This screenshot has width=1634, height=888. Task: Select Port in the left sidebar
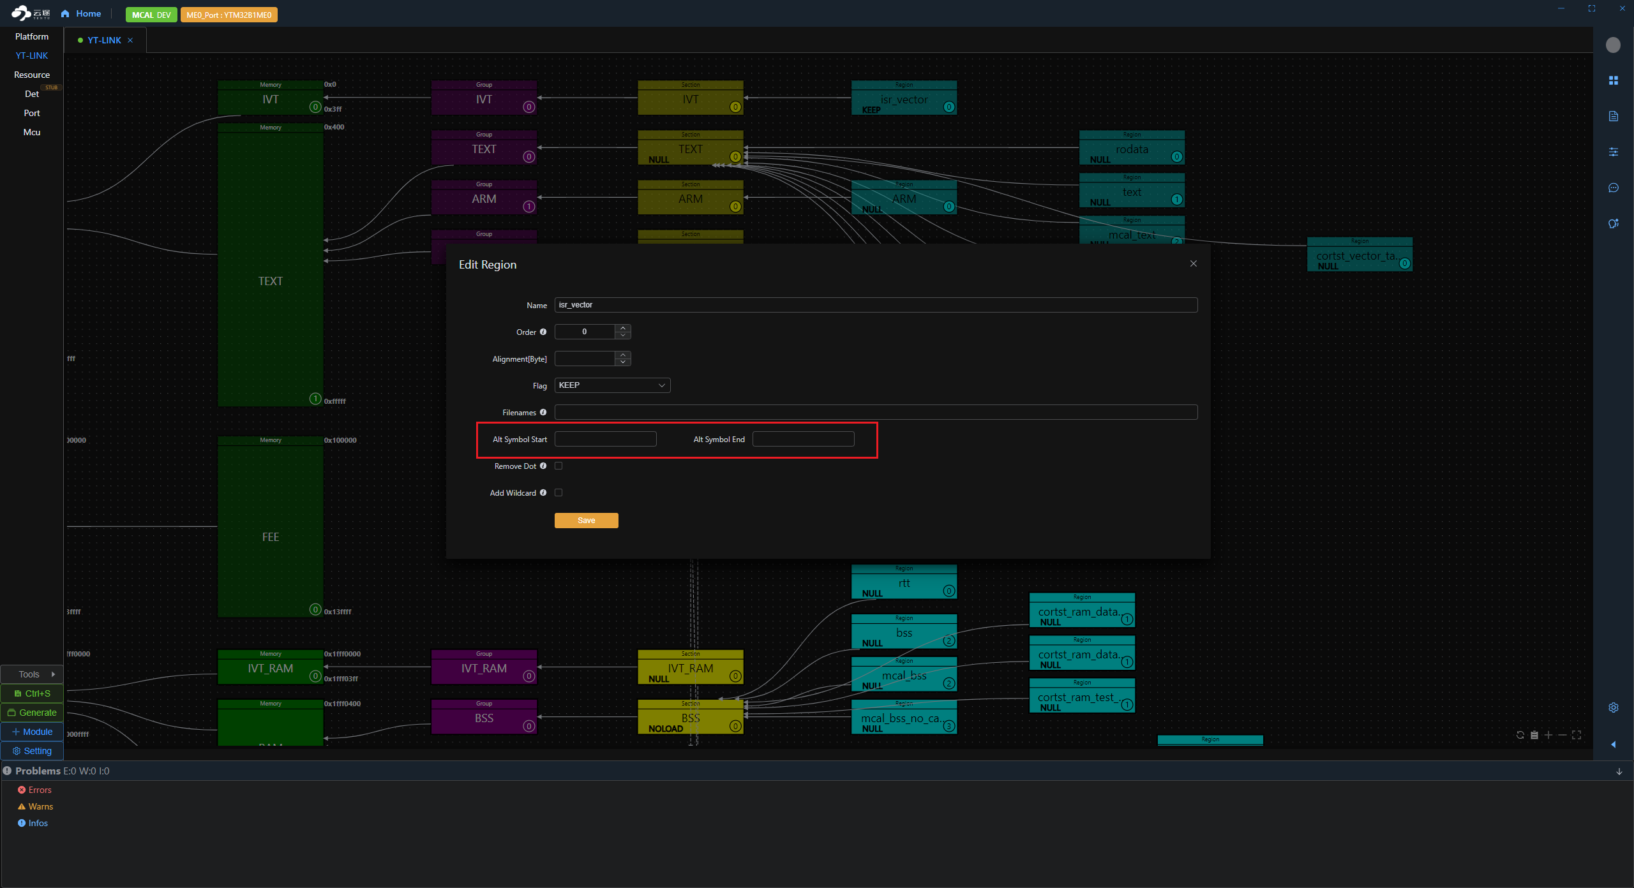[x=32, y=113]
